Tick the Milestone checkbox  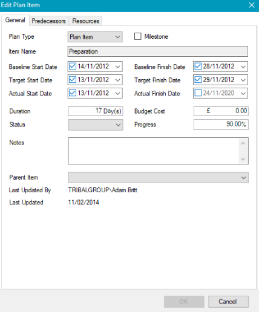[137, 36]
